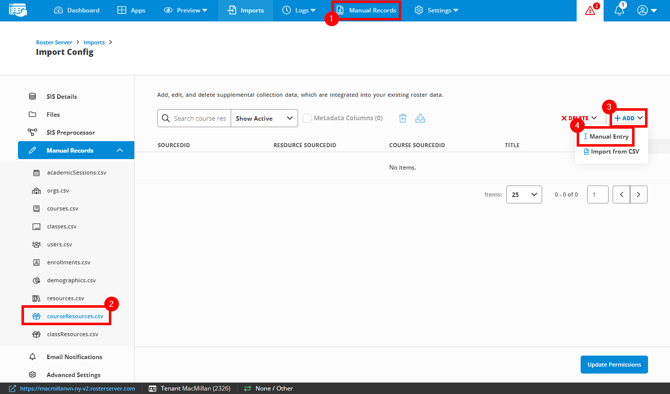This screenshot has width=670, height=394.
Task: Click the Roster Server logo in the top bar
Action: [18, 9]
